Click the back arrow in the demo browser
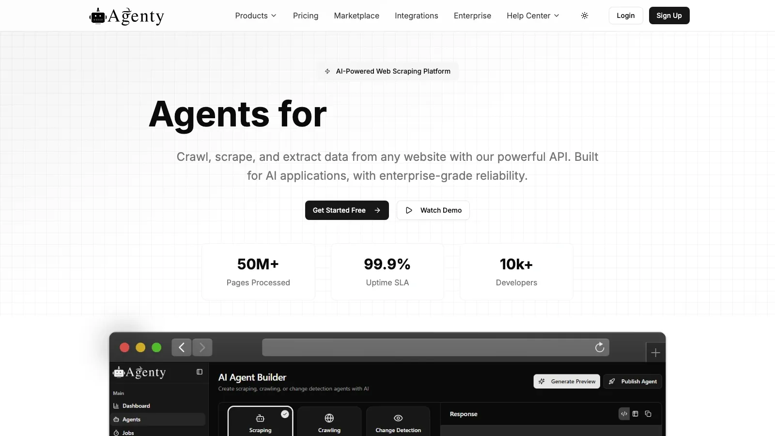Viewport: 775px width, 436px height. (182, 347)
